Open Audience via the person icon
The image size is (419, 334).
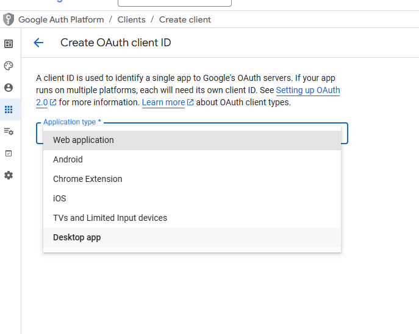9,88
